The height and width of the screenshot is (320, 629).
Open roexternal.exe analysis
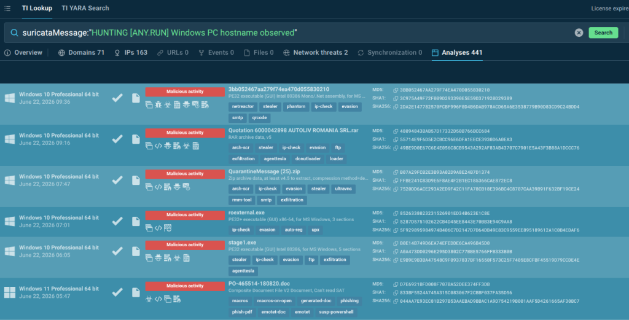pos(246,213)
